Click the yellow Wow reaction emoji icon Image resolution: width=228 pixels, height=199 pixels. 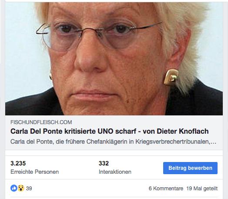coord(21,188)
